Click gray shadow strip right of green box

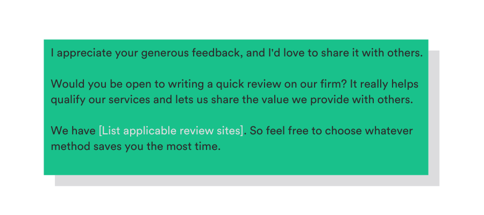434,118
